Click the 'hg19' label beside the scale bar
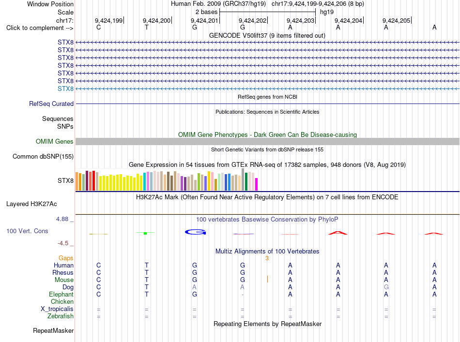The height and width of the screenshot is (342, 460). click(327, 12)
